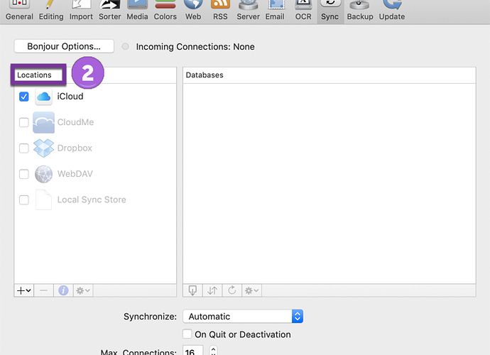
Task: Click the info button below Locations
Action: 63,290
